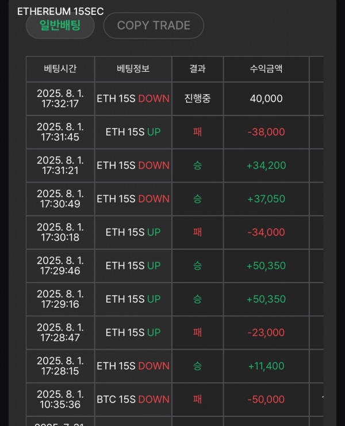345x426 pixels.
Task: Select the in-progress 진행중 bet row
Action: pyautogui.click(x=175, y=99)
